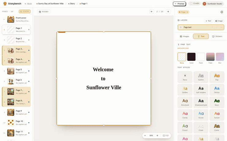
Task: Zoom out with the minus icon
Action: 145,136
